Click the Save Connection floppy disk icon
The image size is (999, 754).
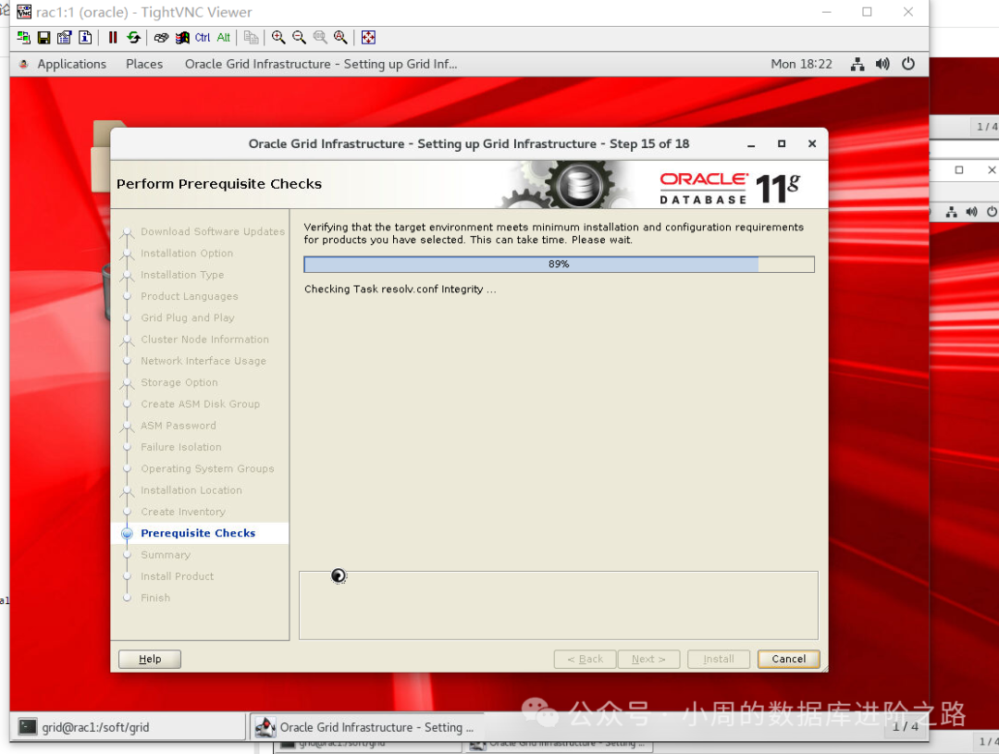[44, 38]
